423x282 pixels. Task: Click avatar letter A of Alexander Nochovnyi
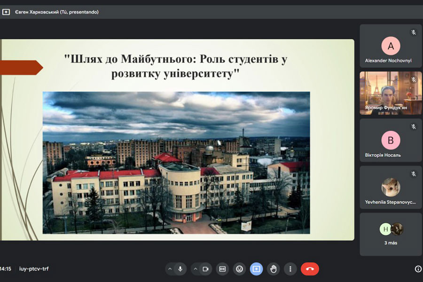coord(391,46)
